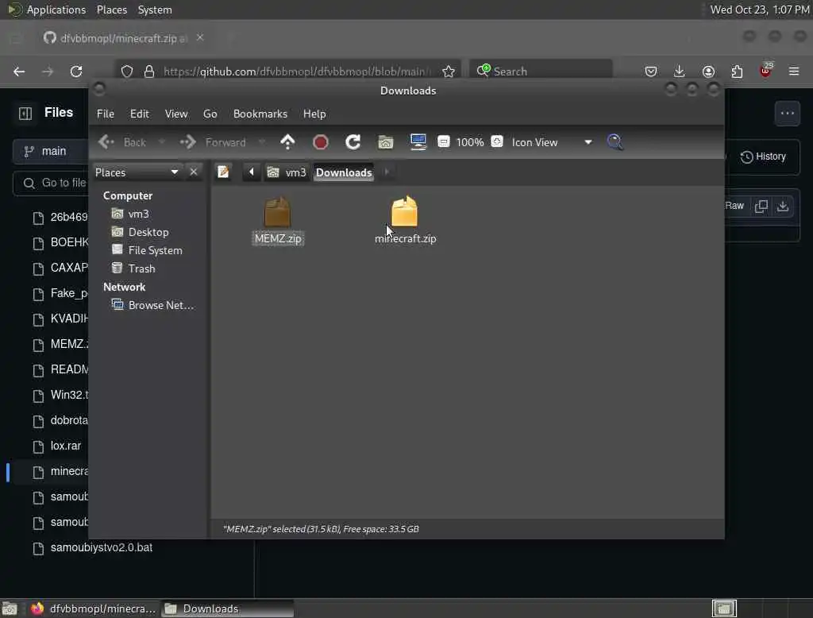Viewport: 813px width, 618px height.
Task: Click the Downloads taskbar window button
Action: pos(228,608)
